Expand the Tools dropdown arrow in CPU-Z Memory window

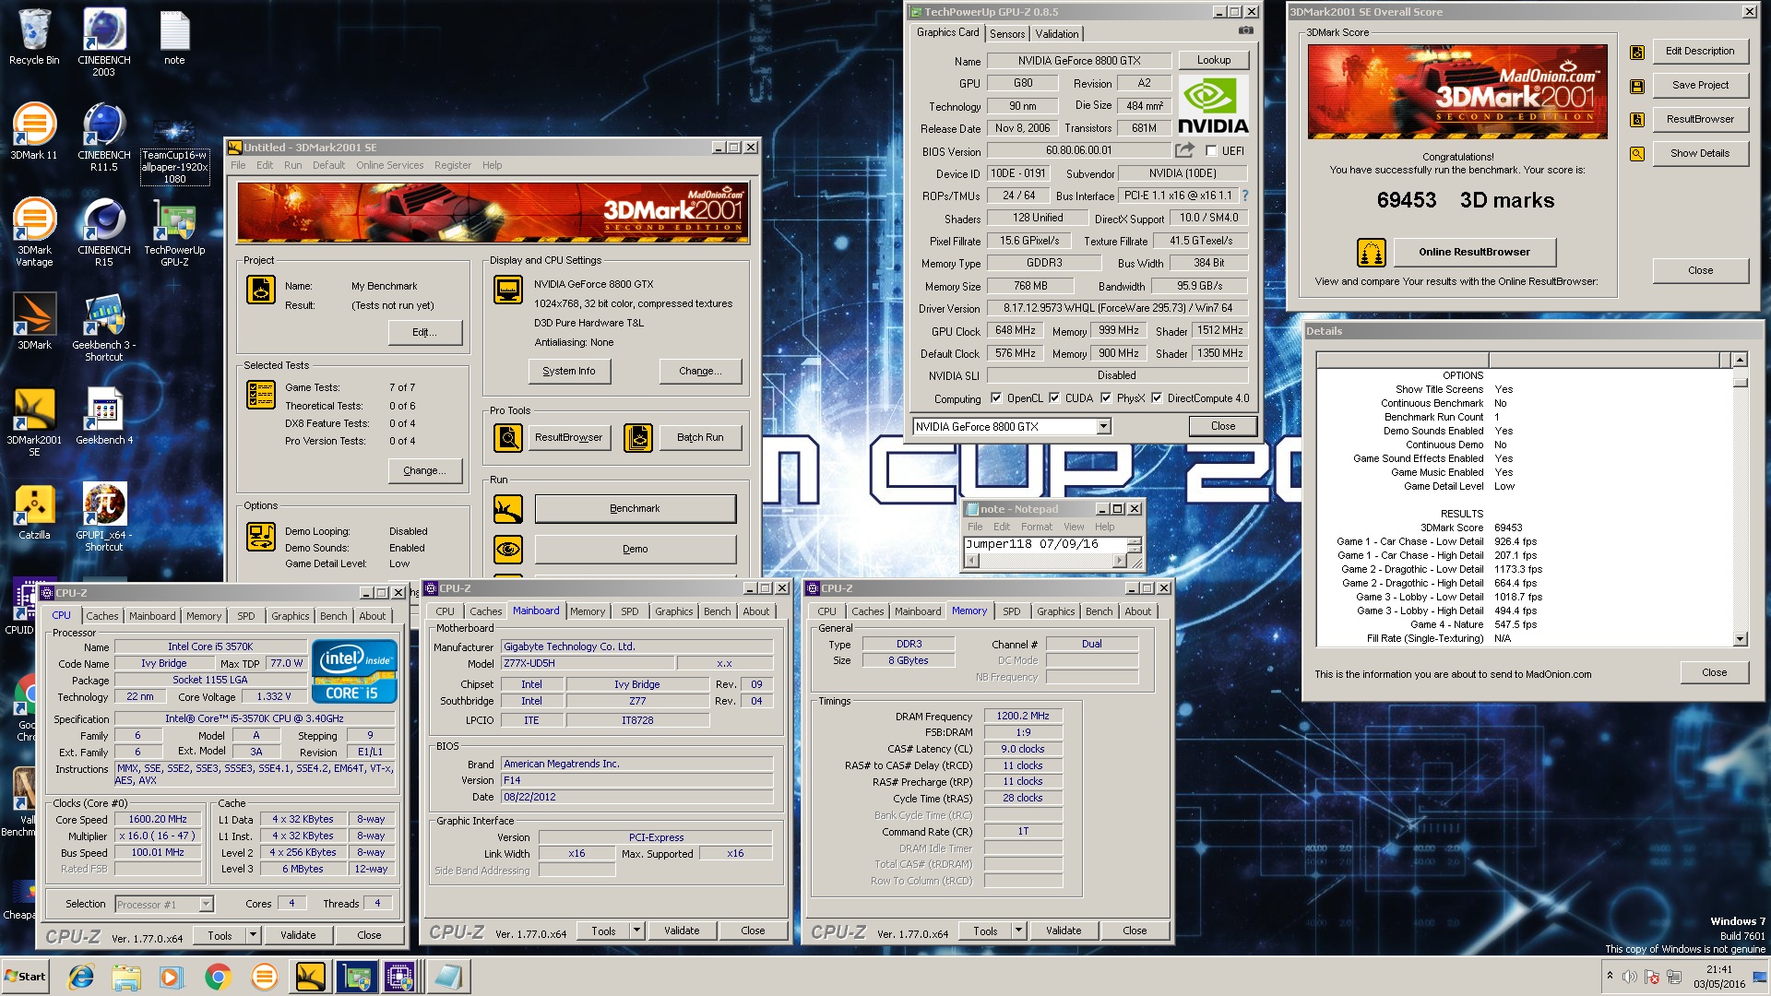(1018, 931)
